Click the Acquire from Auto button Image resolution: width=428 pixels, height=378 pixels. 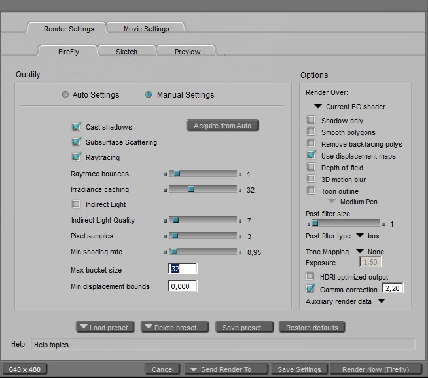[223, 126]
